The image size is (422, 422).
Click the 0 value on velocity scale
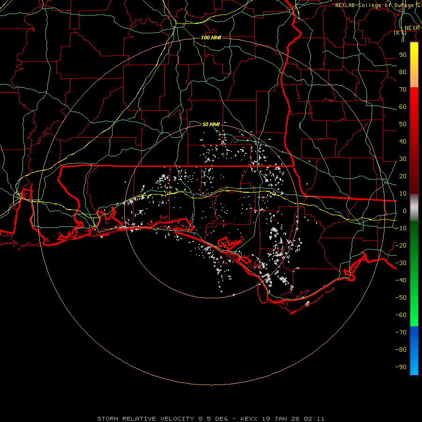[x=405, y=211]
